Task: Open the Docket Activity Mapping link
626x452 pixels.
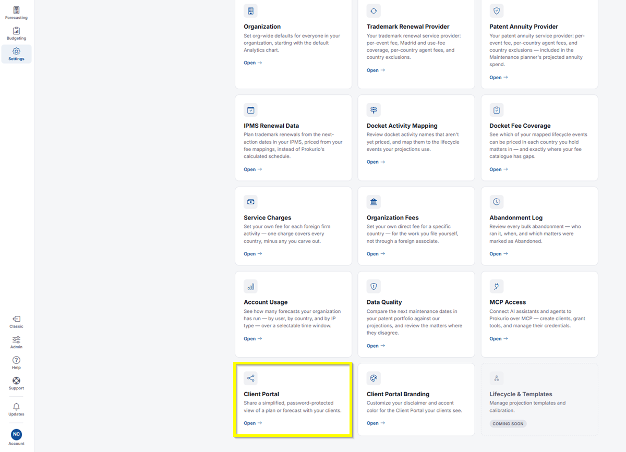Action: (x=376, y=162)
